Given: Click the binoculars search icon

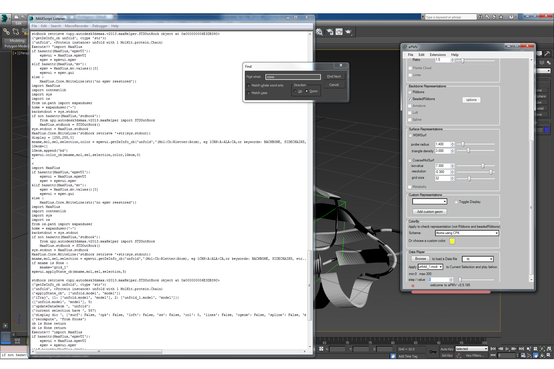Looking at the screenshot, I should point(480,17).
